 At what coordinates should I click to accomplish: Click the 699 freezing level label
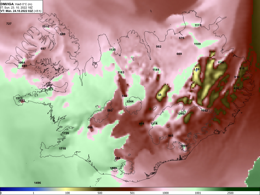click(63, 34)
